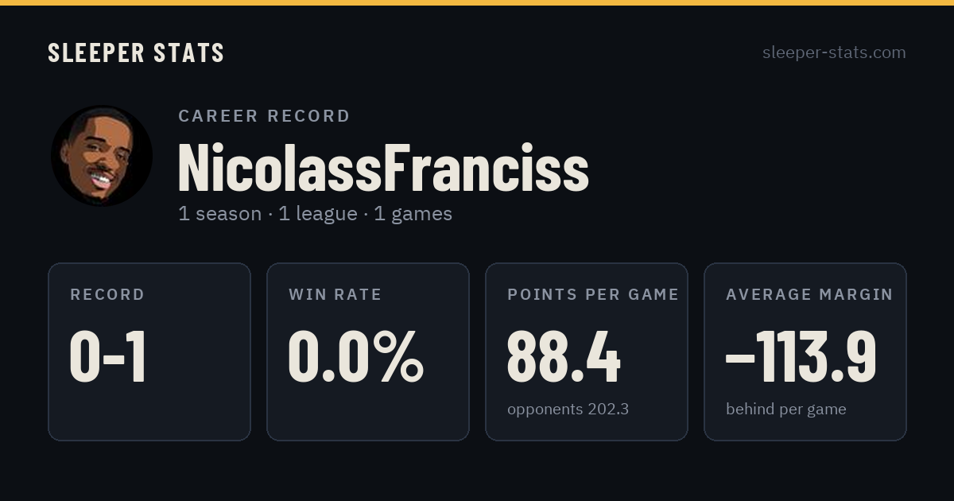Click the −113.9 margin value
The width and height of the screenshot is (954, 501).
pyautogui.click(x=801, y=357)
